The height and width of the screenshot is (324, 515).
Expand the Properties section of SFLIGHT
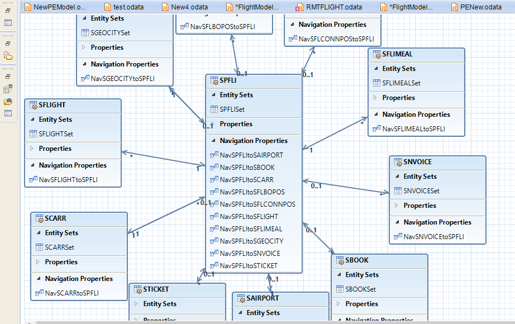pos(33,149)
